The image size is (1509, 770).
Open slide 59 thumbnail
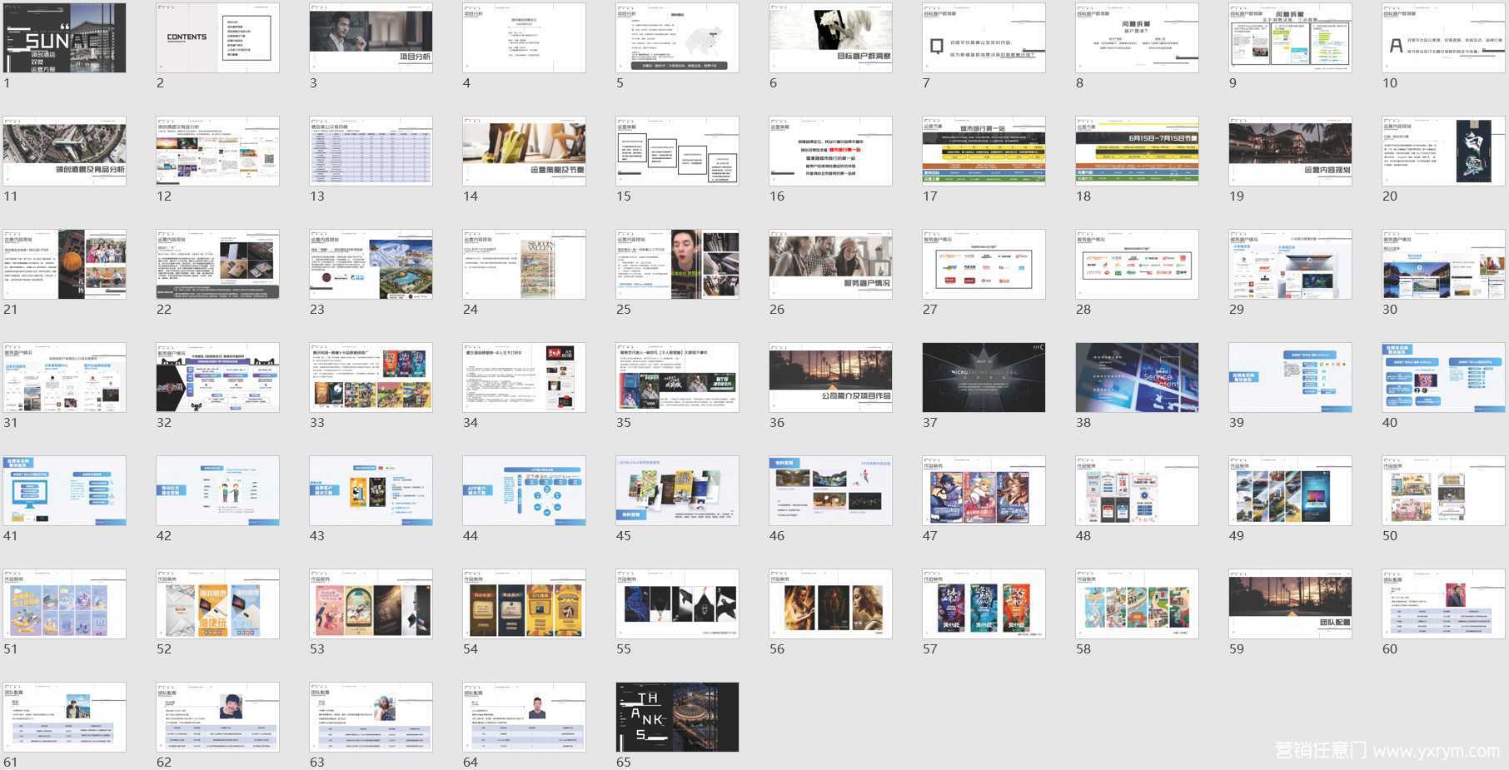[1291, 604]
